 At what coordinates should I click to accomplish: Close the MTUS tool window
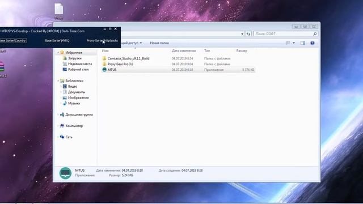point(116,29)
